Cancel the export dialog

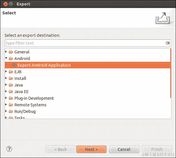point(124,149)
